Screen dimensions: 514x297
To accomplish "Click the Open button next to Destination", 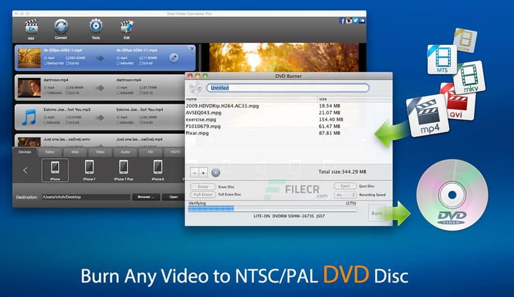I will point(173,197).
